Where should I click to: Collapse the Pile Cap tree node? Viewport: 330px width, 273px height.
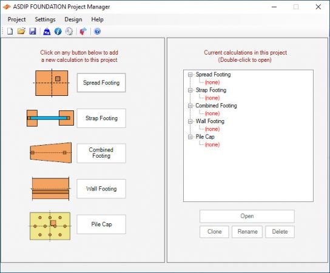tap(190, 137)
